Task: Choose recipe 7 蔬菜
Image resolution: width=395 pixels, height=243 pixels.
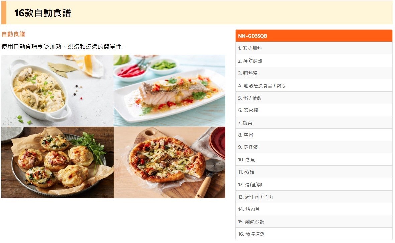Action: [314, 122]
